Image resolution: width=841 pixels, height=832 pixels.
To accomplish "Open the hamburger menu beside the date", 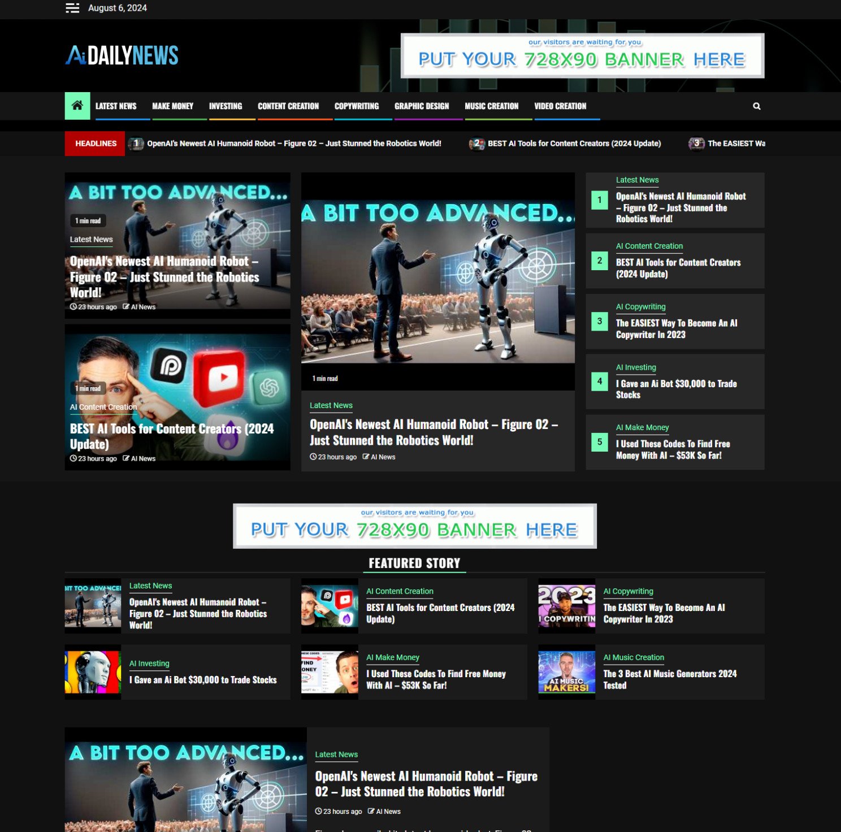I will [72, 8].
